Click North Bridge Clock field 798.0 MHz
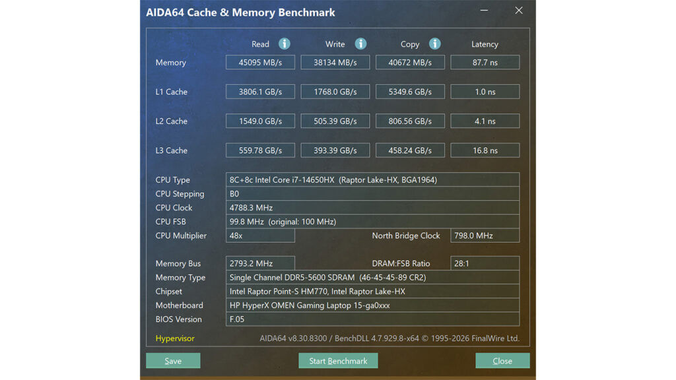The image size is (676, 380). 485,236
